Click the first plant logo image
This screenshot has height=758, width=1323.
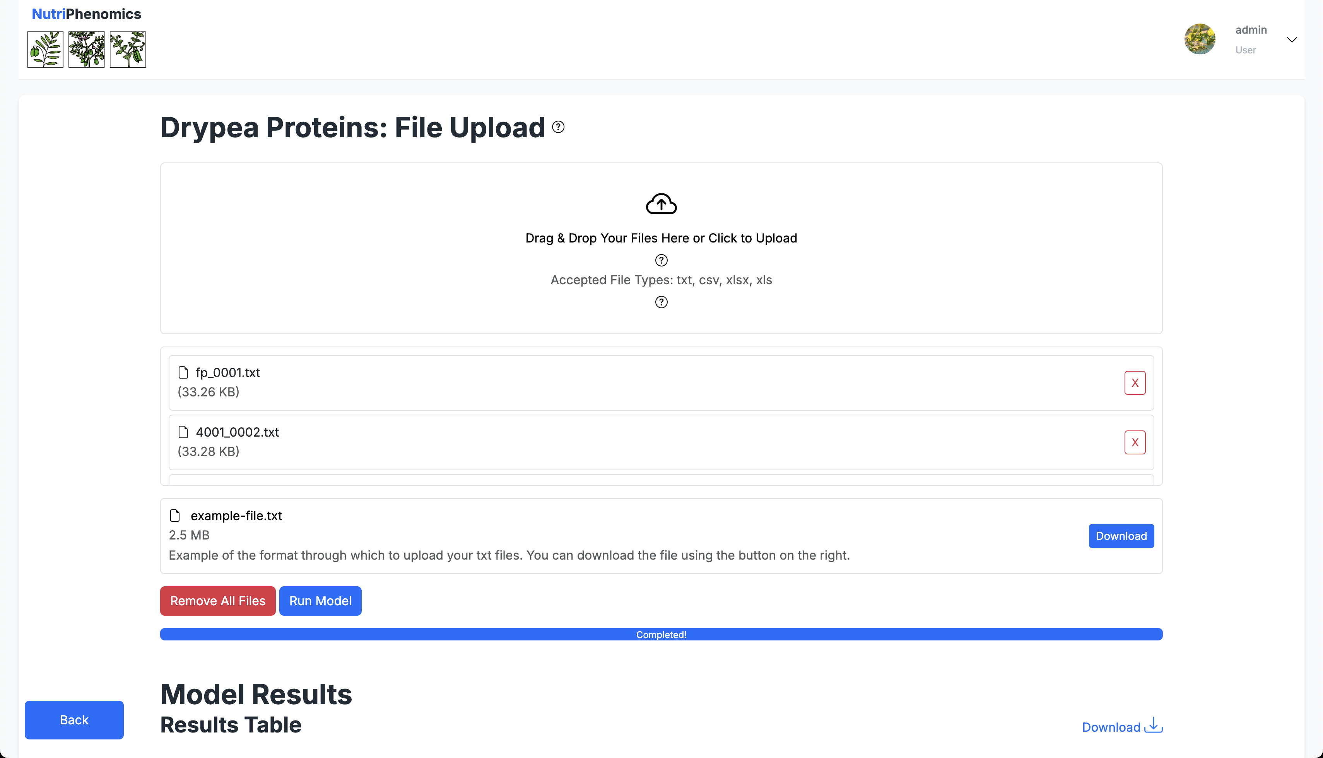(x=45, y=50)
